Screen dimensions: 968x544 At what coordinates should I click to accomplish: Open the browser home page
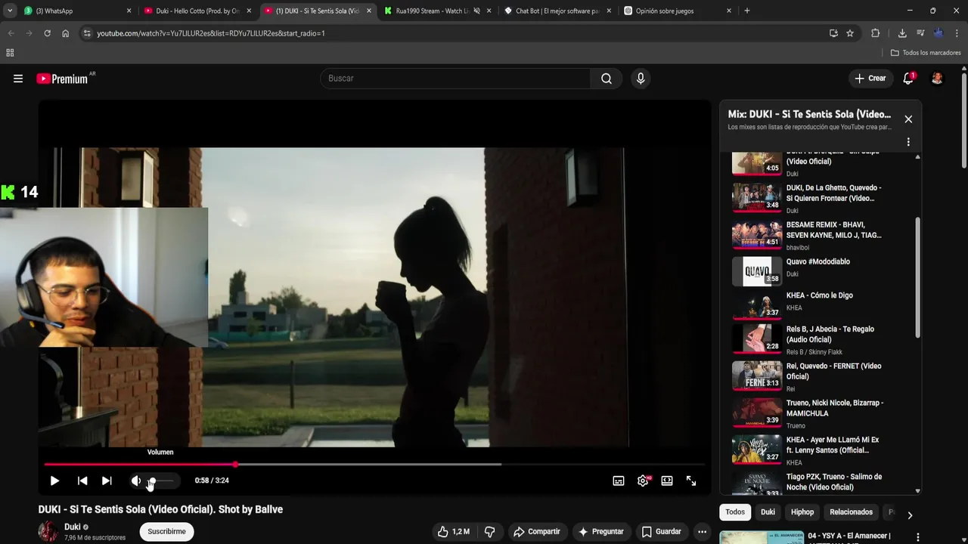[x=65, y=33]
